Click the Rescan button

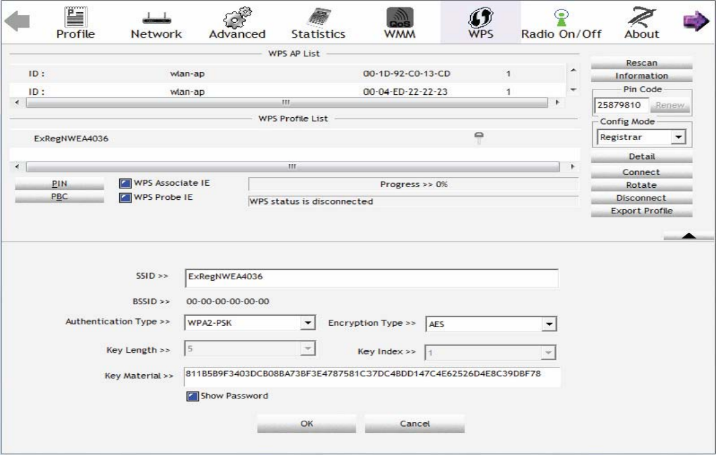641,63
